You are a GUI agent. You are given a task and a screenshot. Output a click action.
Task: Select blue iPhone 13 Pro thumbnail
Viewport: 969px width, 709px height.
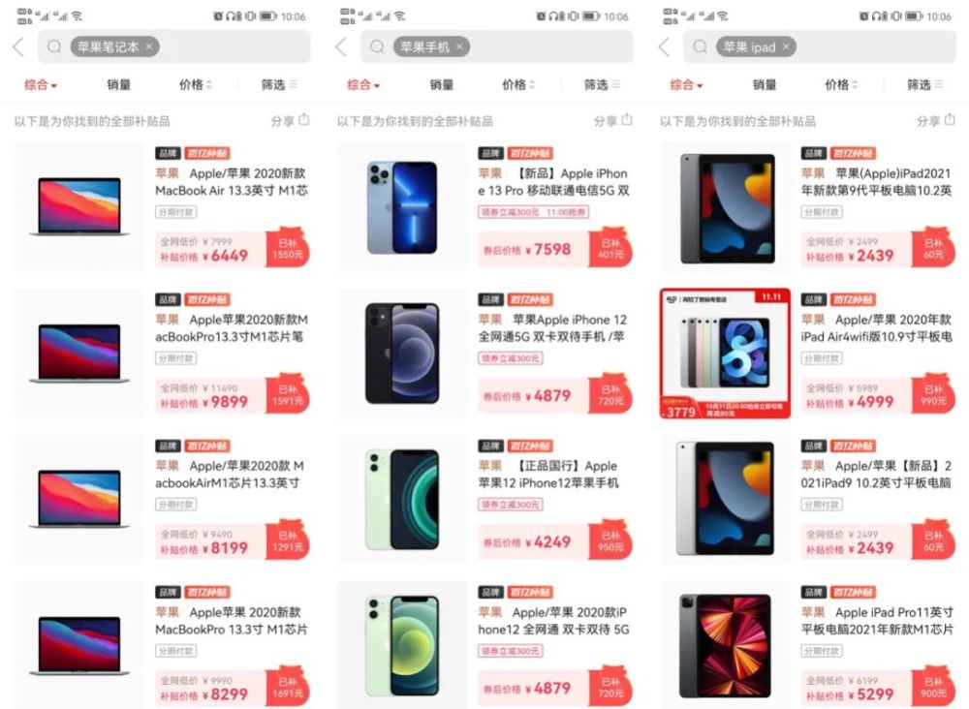[402, 207]
